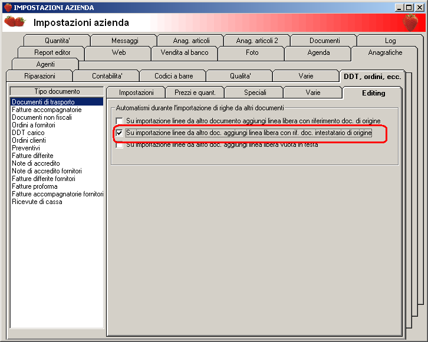Select the Anag. articoli 2 tab
This screenshot has height=342, width=428.
tap(257, 41)
